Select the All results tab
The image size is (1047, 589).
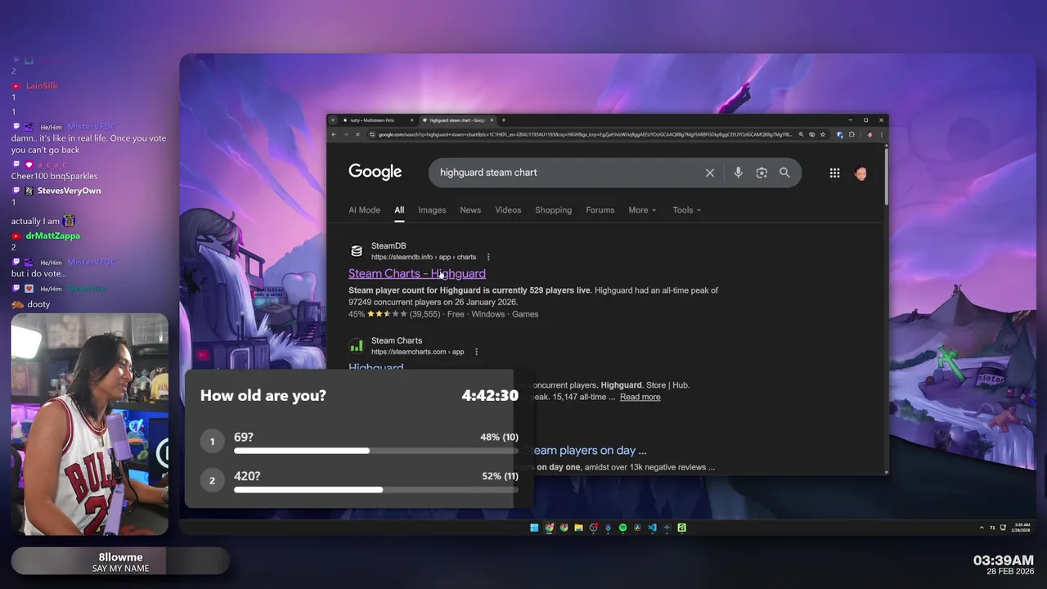(x=399, y=210)
